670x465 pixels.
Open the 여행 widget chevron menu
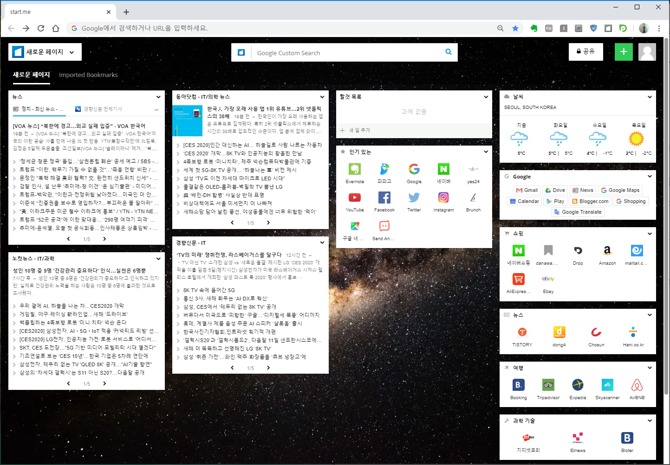pos(650,368)
